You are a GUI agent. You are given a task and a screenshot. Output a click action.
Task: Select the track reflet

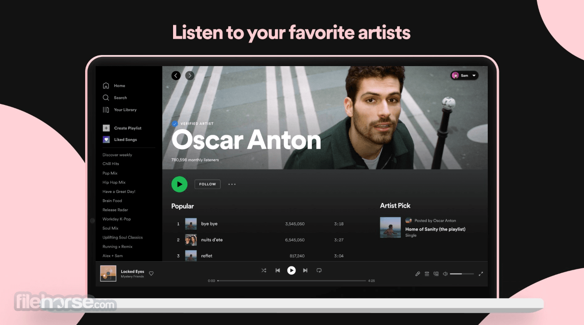click(x=206, y=256)
